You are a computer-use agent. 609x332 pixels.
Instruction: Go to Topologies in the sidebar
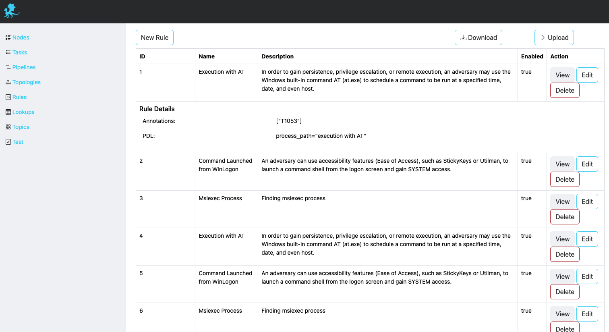click(x=27, y=82)
